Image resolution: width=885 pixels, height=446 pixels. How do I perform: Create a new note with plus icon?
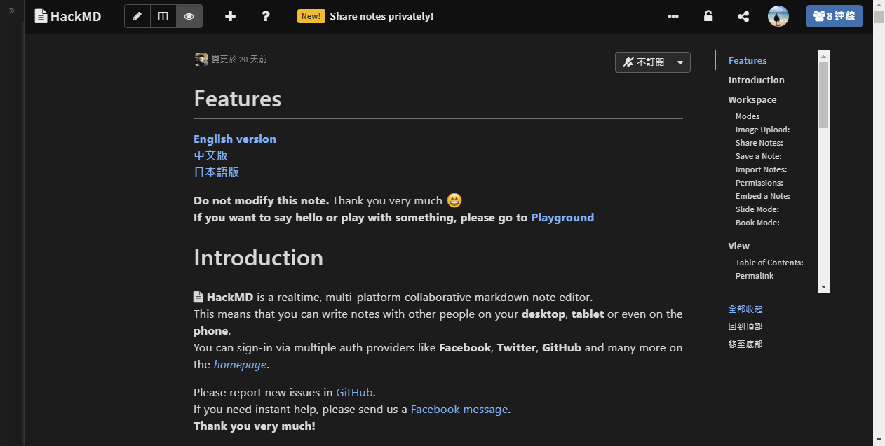point(230,16)
